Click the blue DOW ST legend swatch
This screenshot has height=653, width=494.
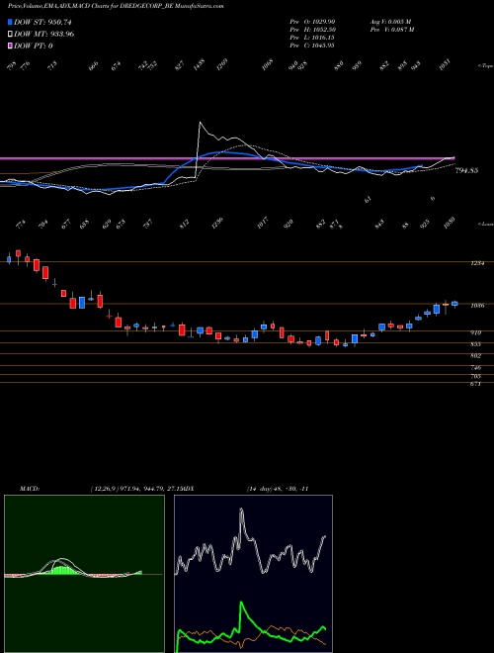[11, 22]
